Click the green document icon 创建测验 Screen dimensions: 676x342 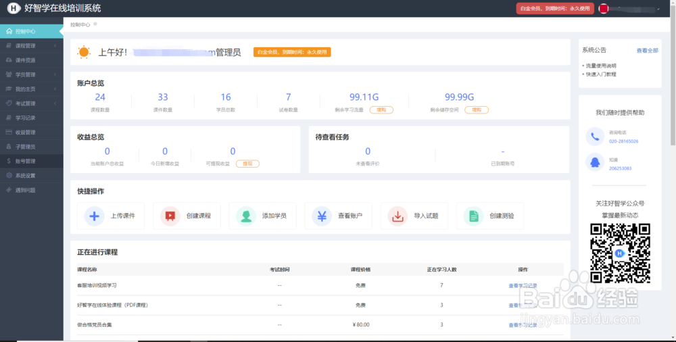coord(473,216)
